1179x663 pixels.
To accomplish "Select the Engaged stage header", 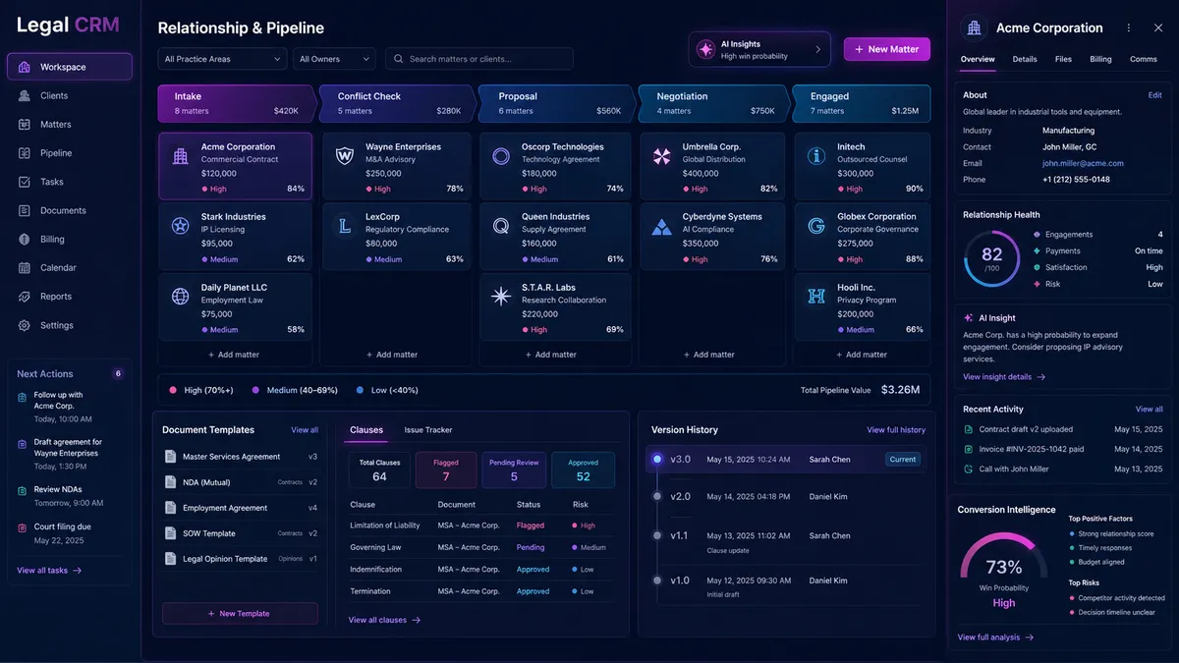I will coord(863,103).
